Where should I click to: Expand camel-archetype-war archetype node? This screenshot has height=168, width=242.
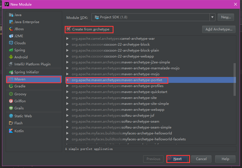[x=67, y=39]
